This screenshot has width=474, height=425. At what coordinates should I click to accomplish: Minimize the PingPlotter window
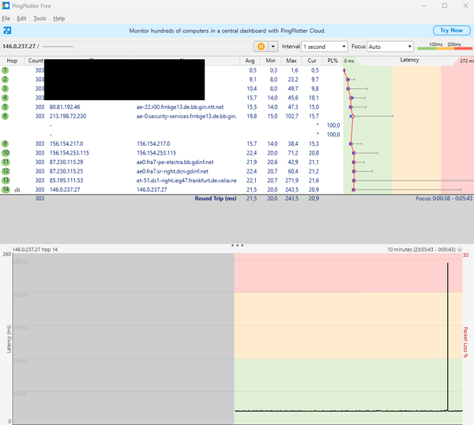[x=423, y=6]
